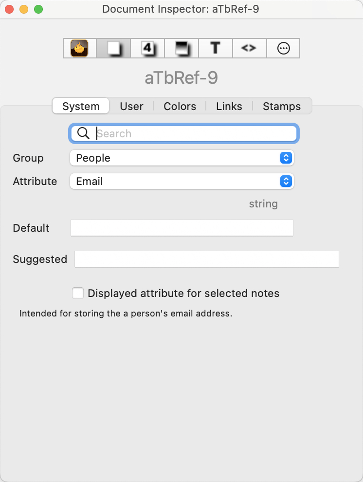Screen dimensions: 363x482
Task: Go to the Stamps tab
Action: 282,106
